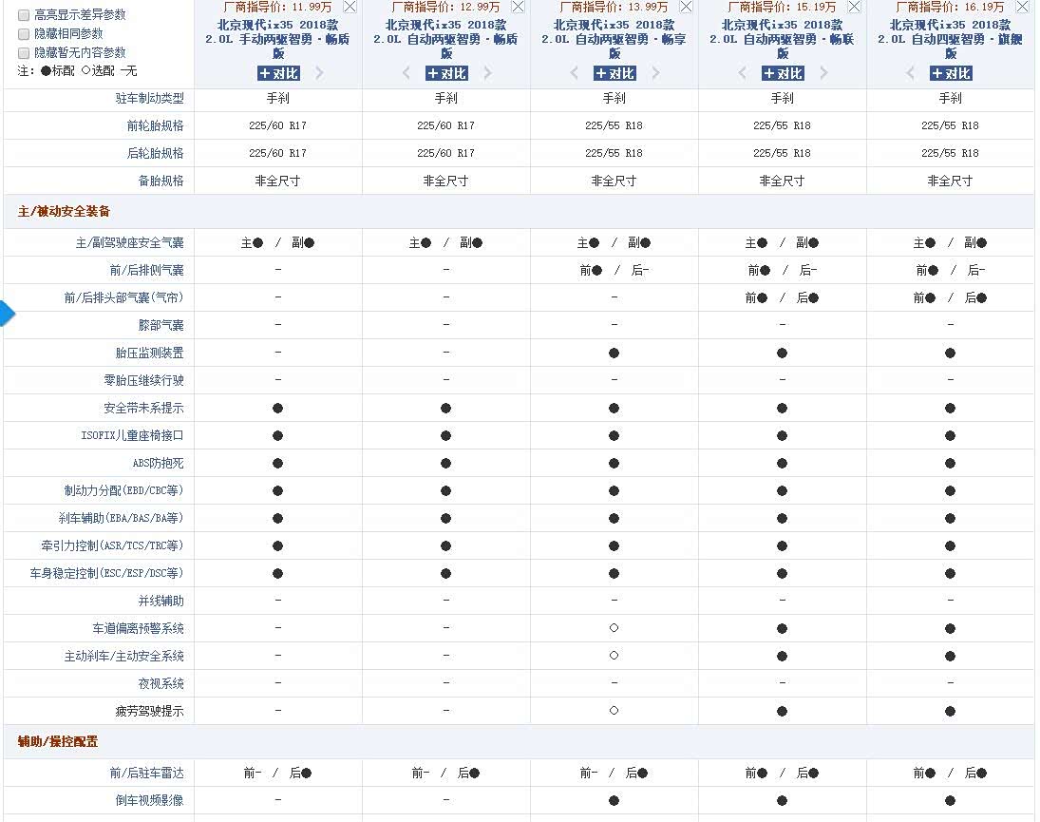Screen dimensions: 1040x822
Task: Click 对比 button for 旗舰版 model
Action: (x=950, y=73)
